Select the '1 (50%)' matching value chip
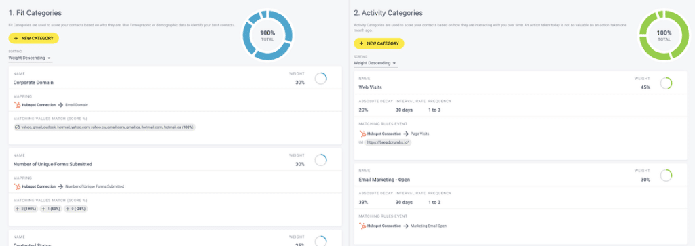The image size is (695, 246). tap(51, 209)
